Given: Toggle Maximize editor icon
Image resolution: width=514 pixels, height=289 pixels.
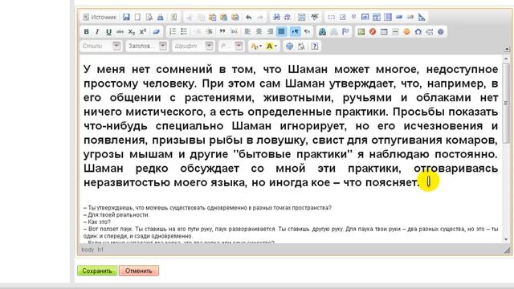Looking at the screenshot, I should 289,47.
